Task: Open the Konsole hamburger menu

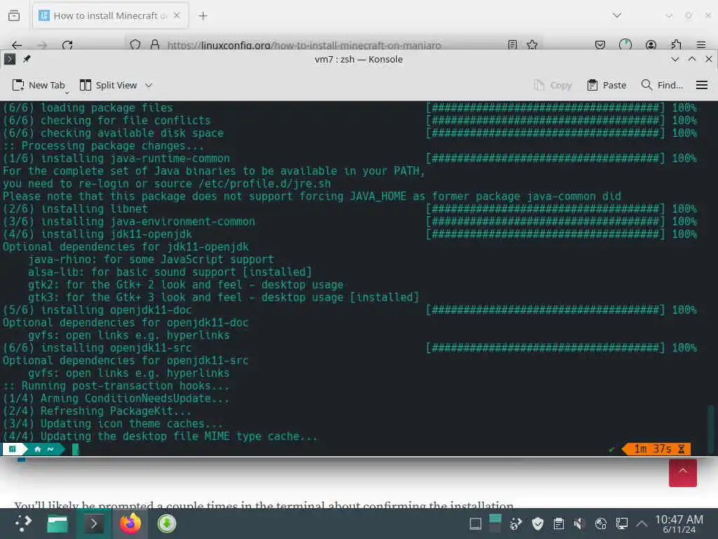Action: [701, 85]
